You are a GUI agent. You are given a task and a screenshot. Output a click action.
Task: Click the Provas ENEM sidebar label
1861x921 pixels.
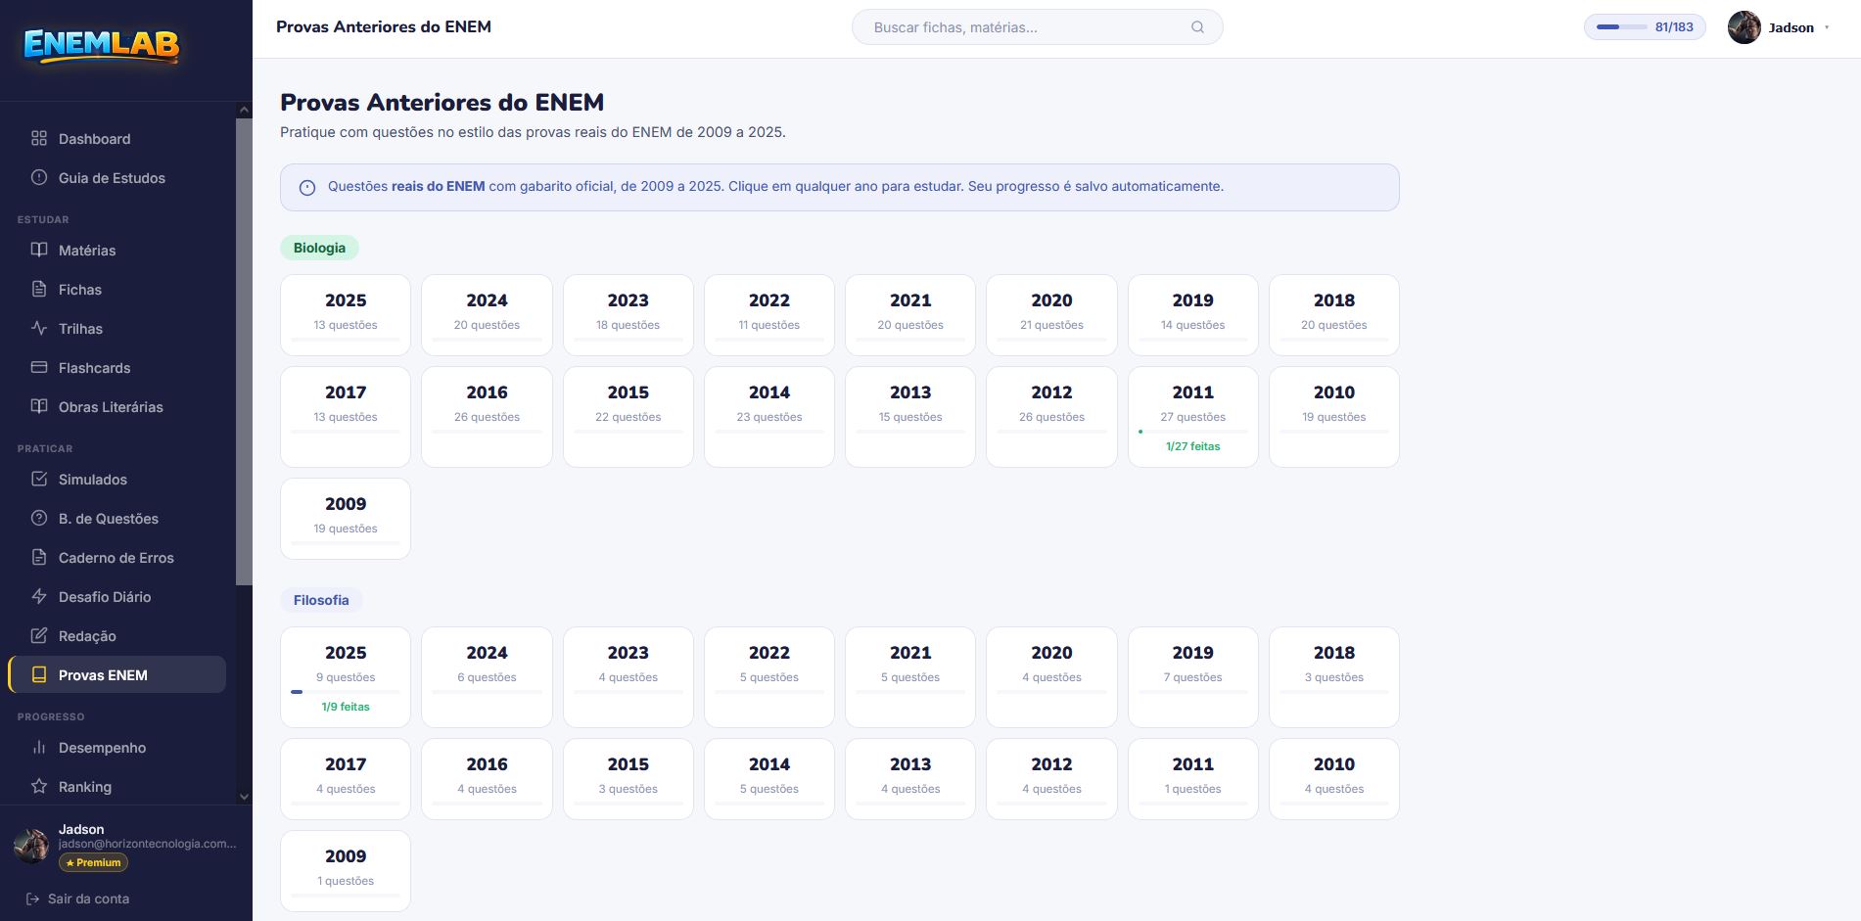tap(103, 675)
